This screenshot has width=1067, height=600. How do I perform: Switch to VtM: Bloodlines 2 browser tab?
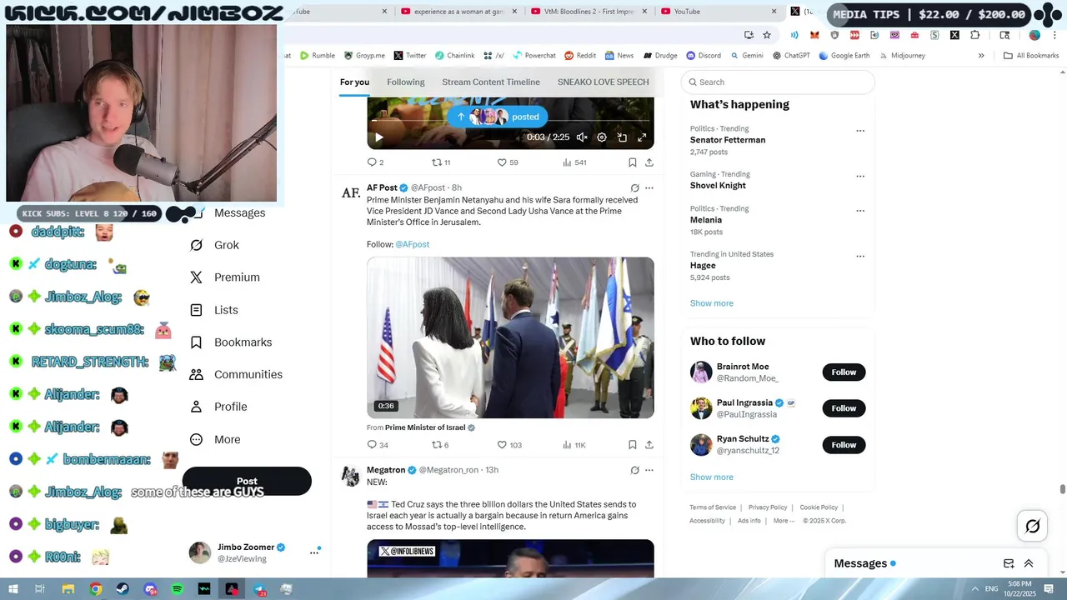(x=589, y=12)
